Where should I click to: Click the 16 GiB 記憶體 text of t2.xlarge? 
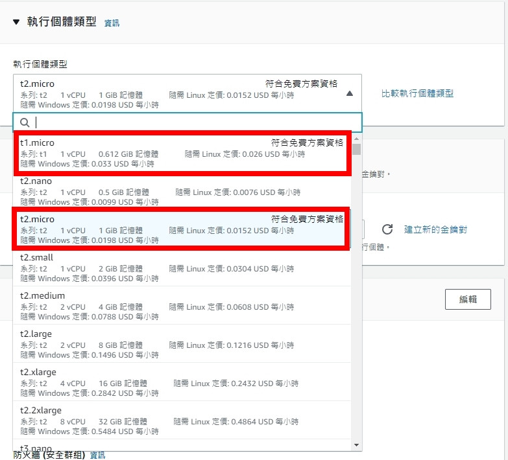(123, 384)
